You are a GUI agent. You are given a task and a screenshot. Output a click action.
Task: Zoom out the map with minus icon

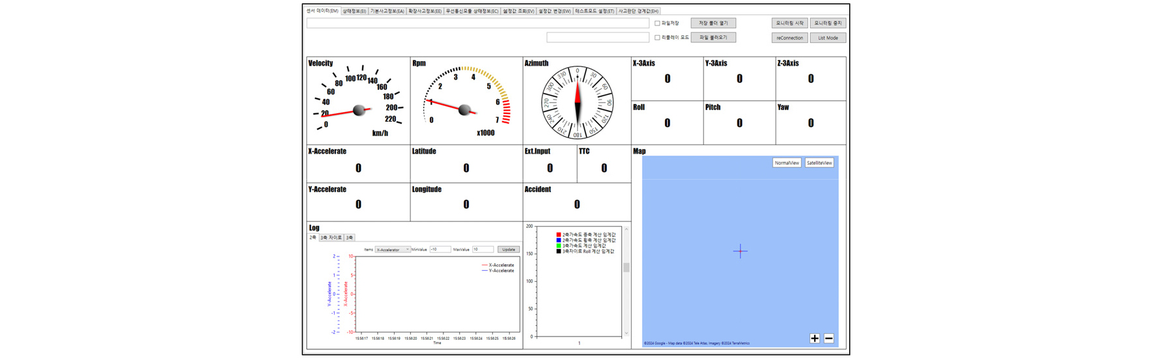829,338
